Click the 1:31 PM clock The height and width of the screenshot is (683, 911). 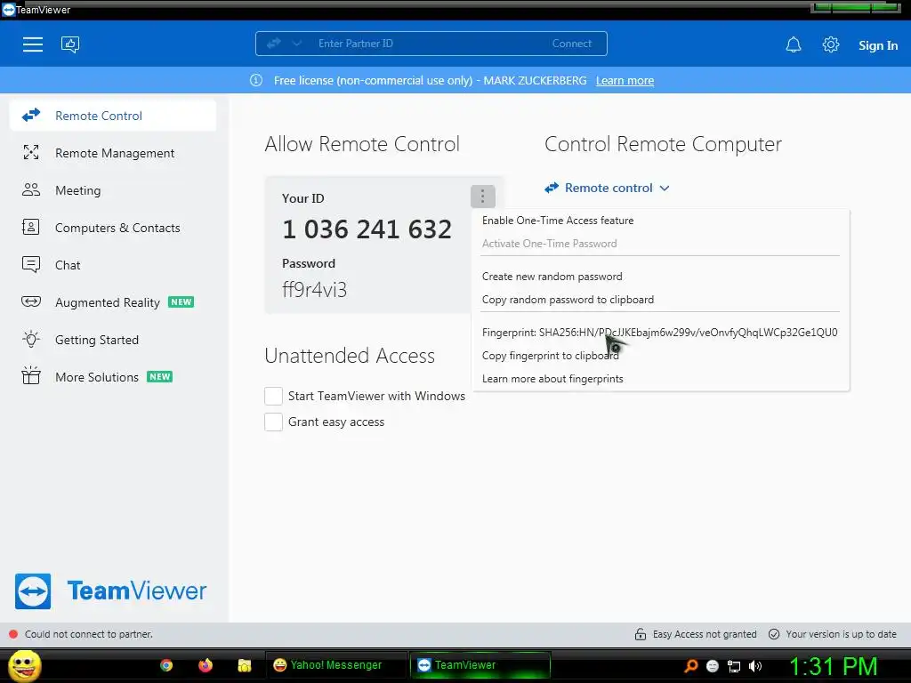[x=833, y=666]
